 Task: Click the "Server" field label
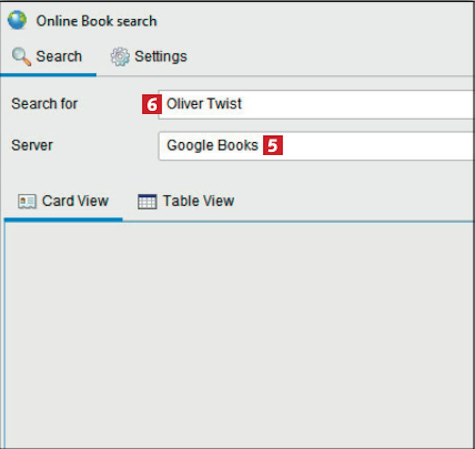pos(32,146)
